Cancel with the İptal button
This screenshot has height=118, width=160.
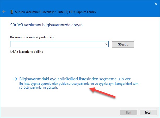click(148, 112)
